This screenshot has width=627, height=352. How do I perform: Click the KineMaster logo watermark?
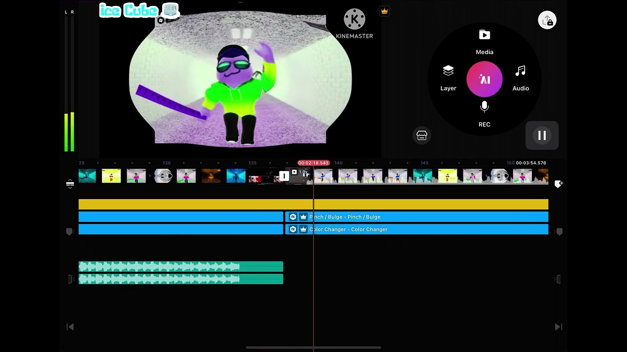[354, 23]
